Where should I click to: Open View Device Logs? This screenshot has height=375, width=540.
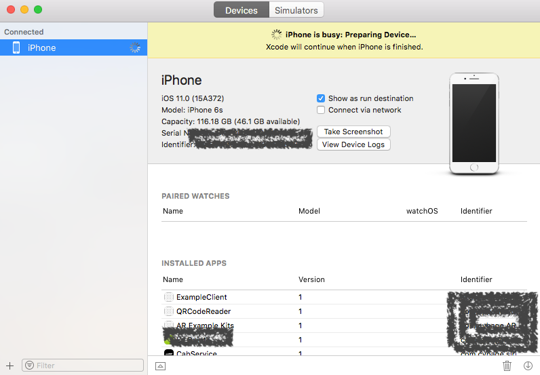[353, 144]
